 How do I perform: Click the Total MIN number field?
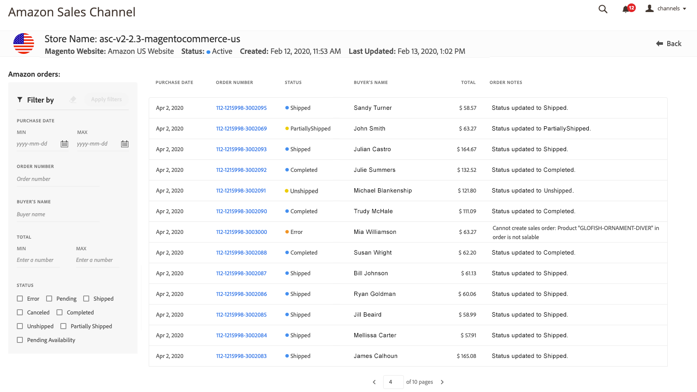[38, 260]
